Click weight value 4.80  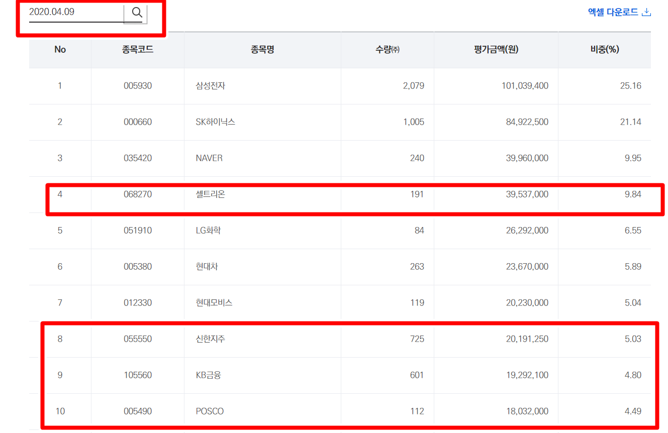click(633, 375)
